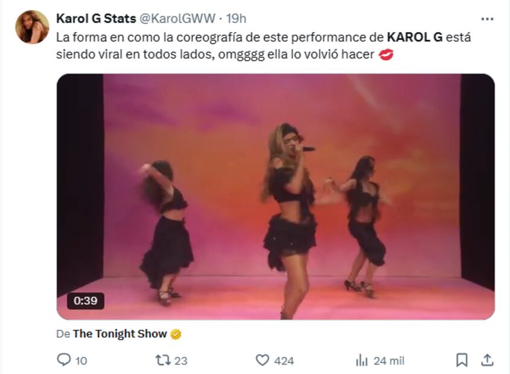The image size is (510, 374).
Task: Bookmark the post with the bookmark icon
Action: coord(462,360)
